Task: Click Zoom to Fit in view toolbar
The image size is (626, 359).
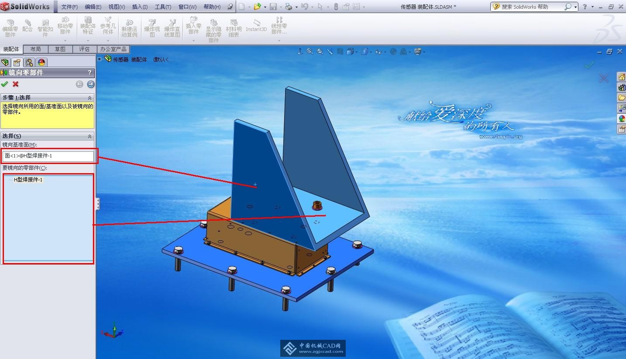Action: (310, 51)
